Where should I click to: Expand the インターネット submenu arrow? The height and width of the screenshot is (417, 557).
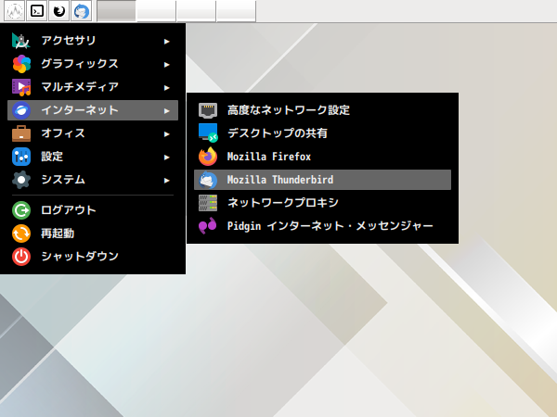(166, 111)
